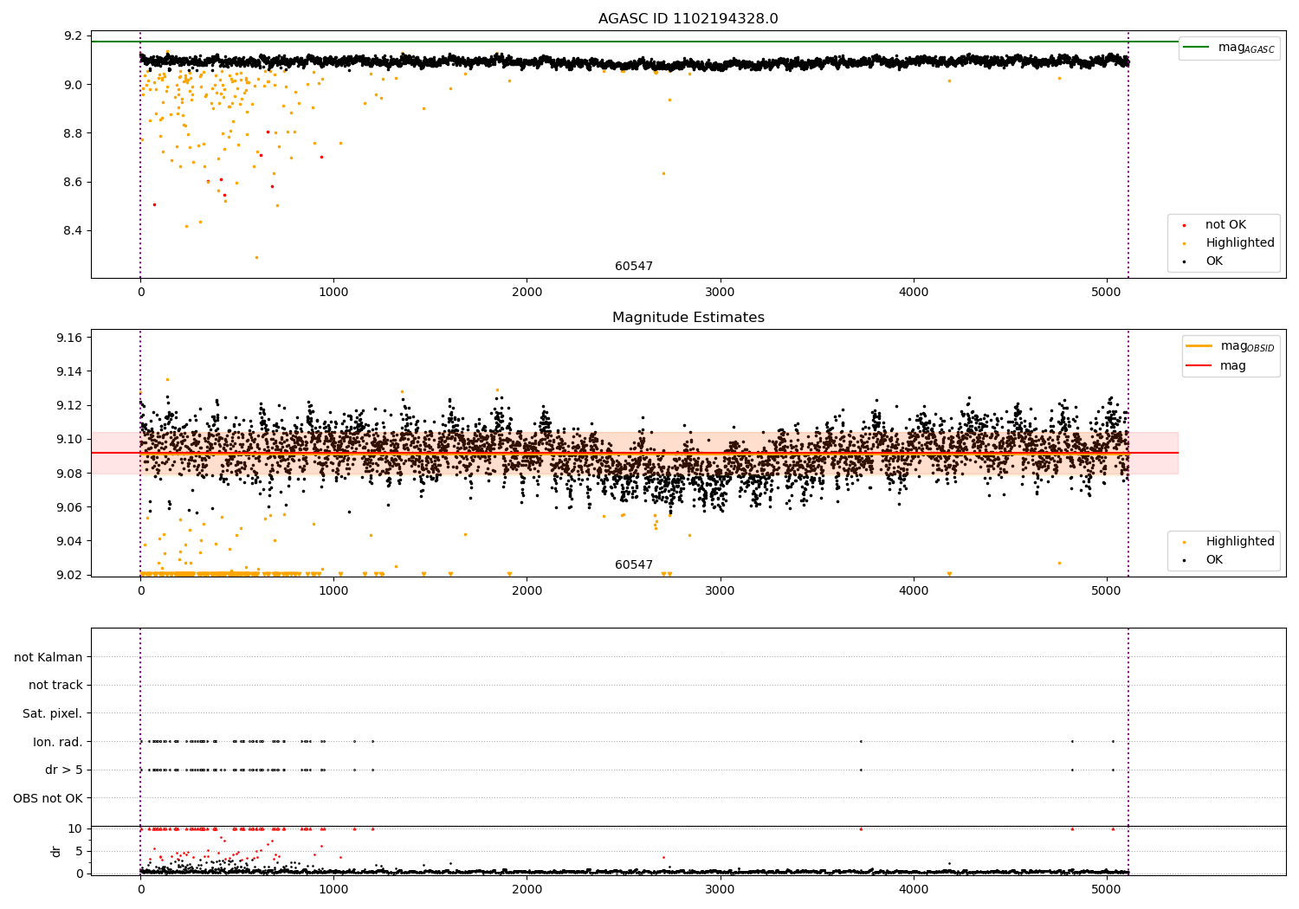Click x-axis tick '2000' under Magnitude Estimates plot
Screen dimensions: 1299x909
click(x=527, y=591)
